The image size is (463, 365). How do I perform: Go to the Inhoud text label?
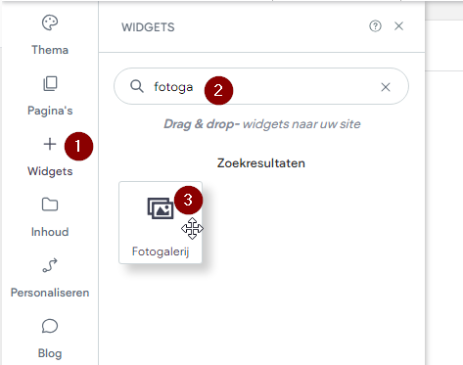coord(50,232)
